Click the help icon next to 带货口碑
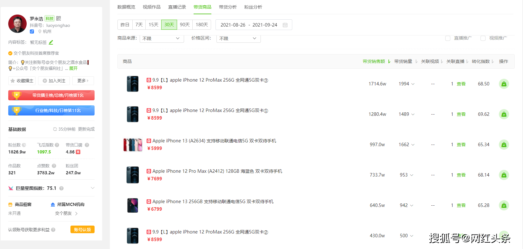 (87, 145)
